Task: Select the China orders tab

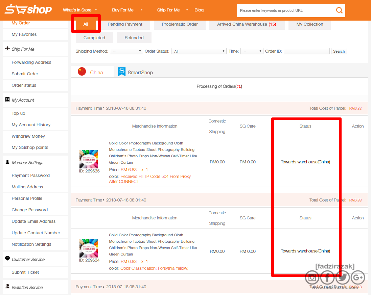Action: point(92,72)
